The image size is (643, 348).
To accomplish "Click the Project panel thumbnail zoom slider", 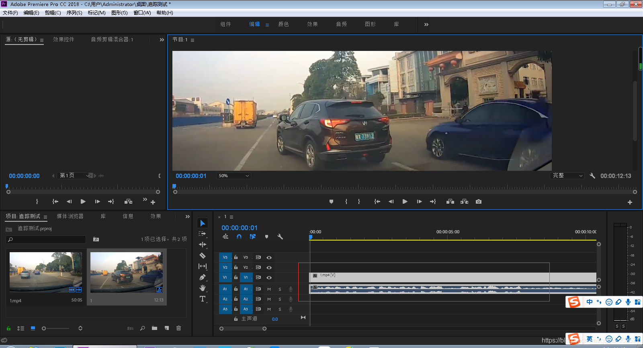I will coord(44,328).
